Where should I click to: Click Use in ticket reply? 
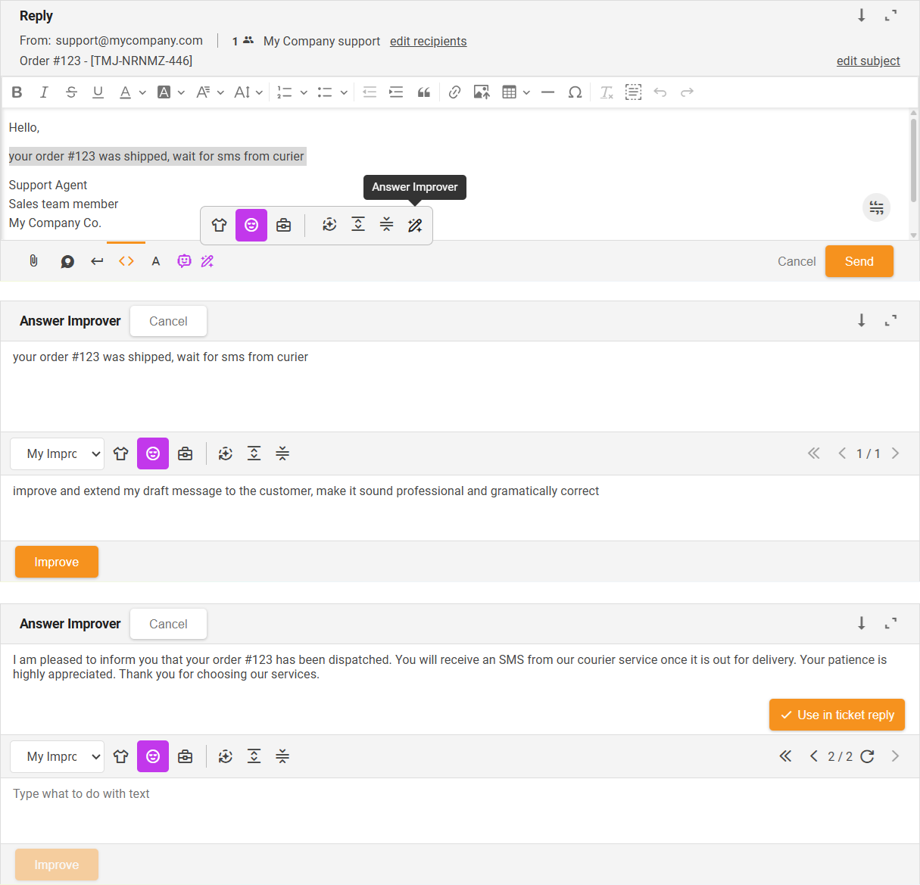tap(837, 714)
